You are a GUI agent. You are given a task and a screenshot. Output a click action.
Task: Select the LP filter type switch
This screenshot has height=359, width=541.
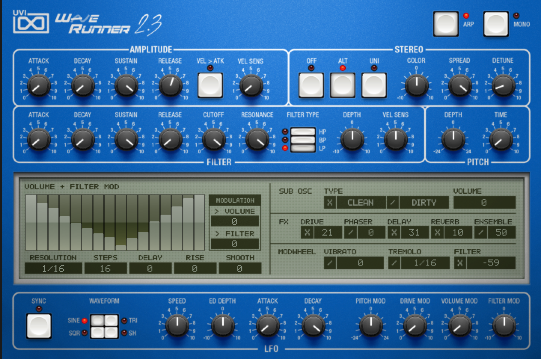(x=303, y=148)
